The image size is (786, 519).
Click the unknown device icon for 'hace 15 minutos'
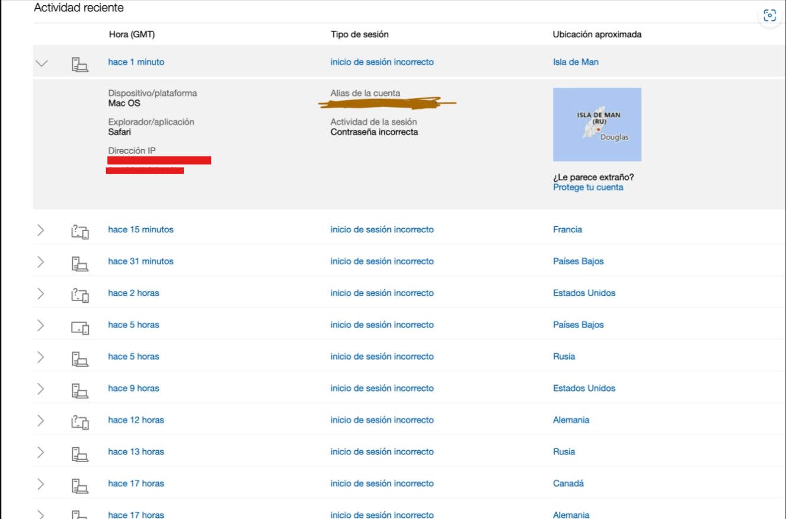click(x=80, y=231)
